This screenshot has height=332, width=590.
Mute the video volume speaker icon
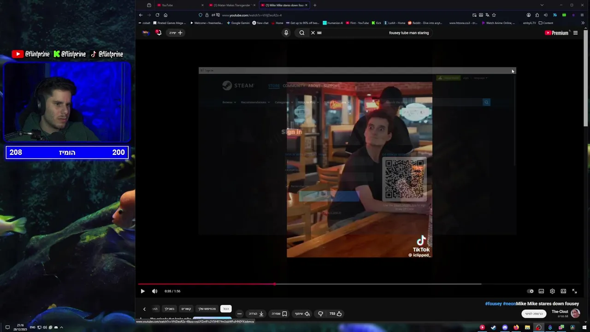tap(154, 291)
